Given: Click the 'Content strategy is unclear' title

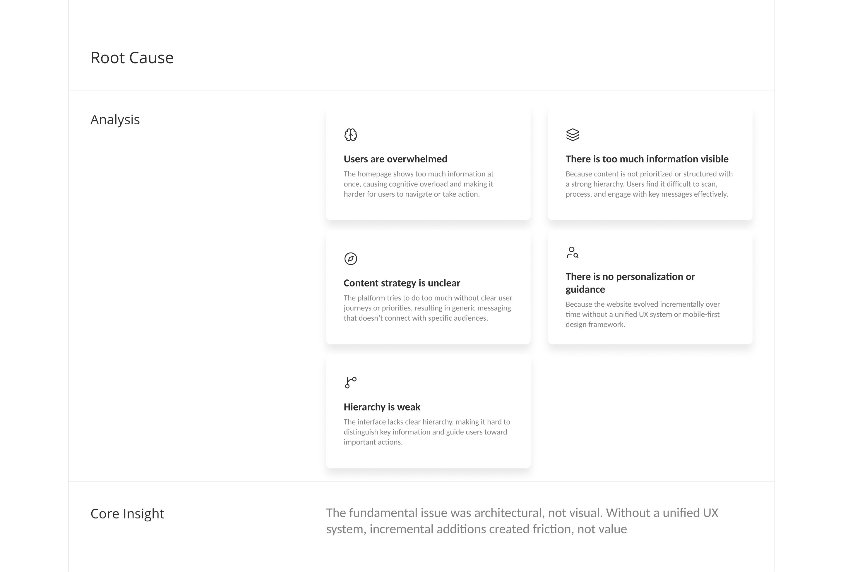Looking at the screenshot, I should [x=402, y=283].
